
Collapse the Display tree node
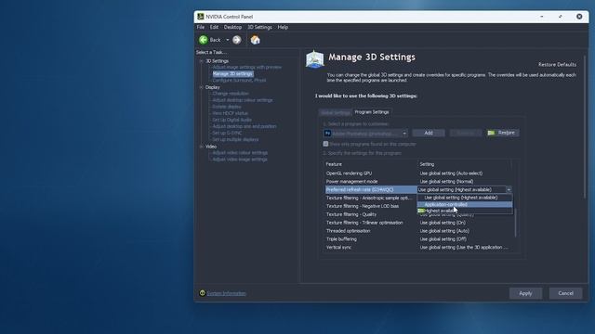202,87
